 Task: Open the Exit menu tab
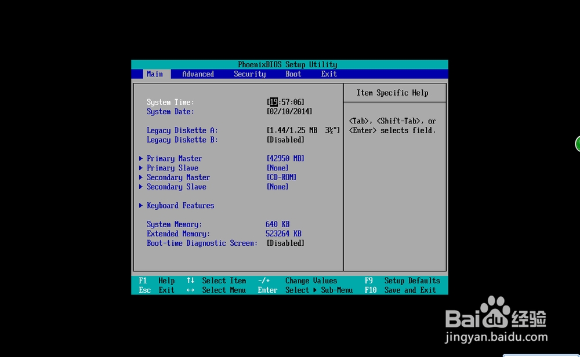329,74
